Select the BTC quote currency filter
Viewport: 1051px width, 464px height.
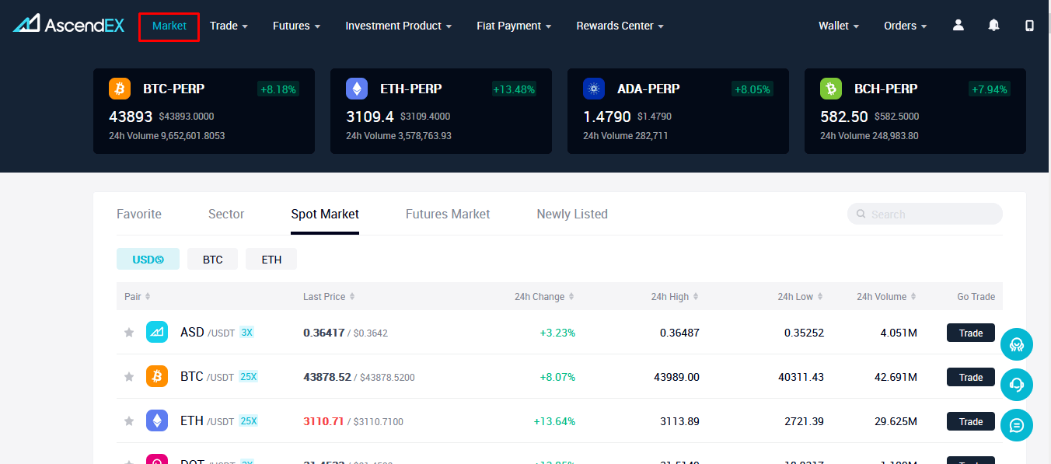point(212,260)
